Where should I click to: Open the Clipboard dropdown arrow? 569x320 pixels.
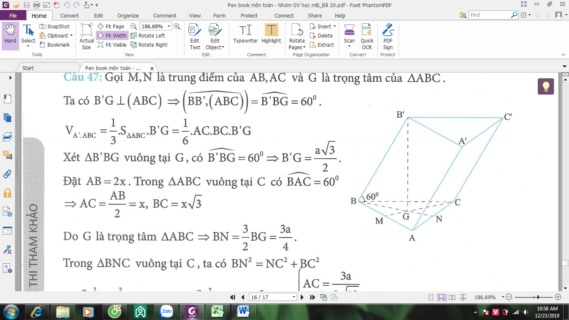coord(71,36)
